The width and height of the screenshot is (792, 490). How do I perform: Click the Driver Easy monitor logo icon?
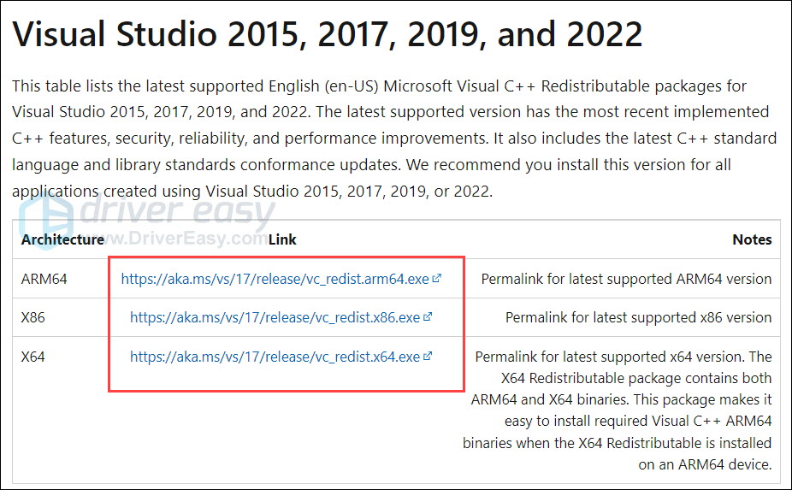point(46,221)
